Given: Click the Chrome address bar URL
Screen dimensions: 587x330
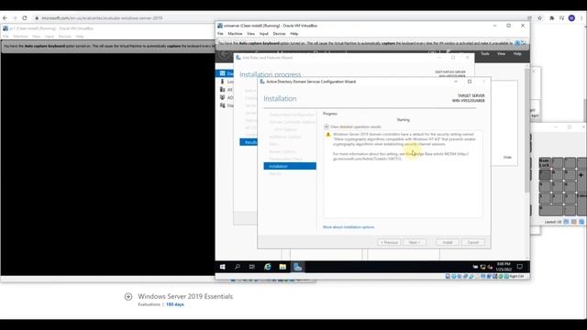Looking at the screenshot, I should (102, 18).
